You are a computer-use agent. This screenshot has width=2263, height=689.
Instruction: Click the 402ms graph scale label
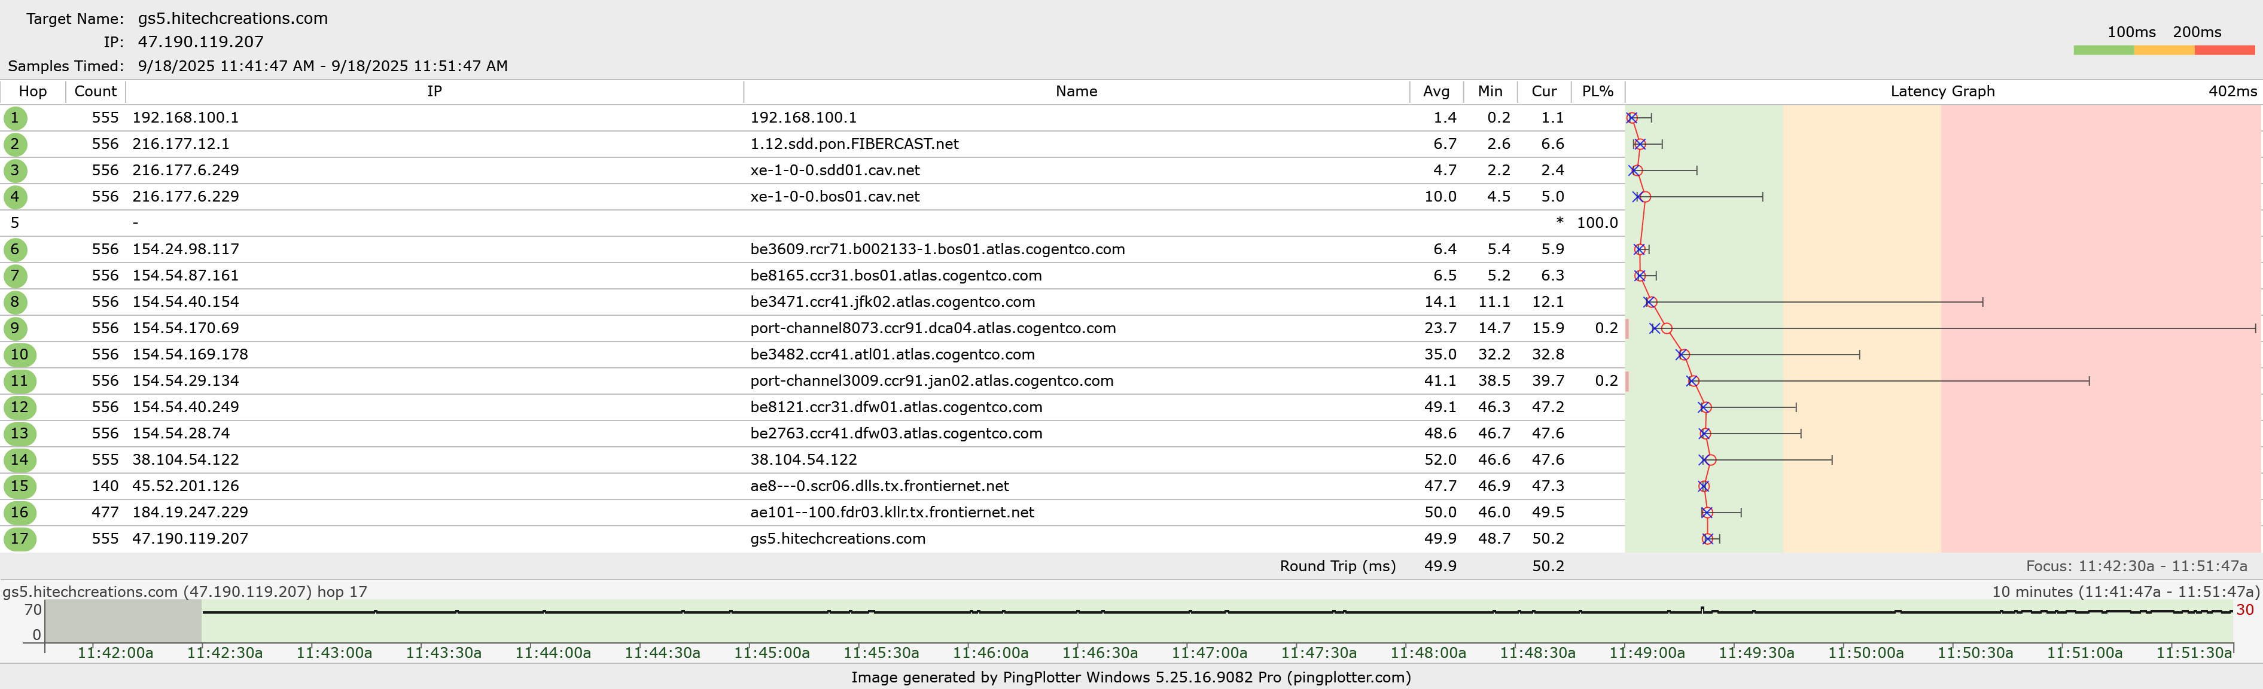click(2232, 92)
